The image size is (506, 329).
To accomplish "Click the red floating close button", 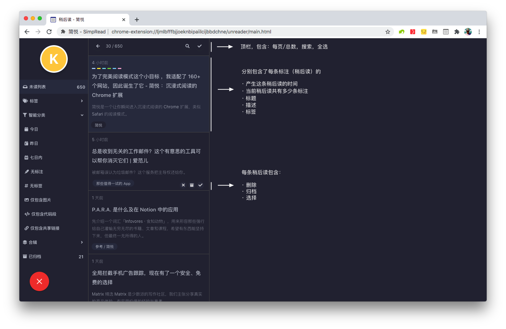I will 39,281.
